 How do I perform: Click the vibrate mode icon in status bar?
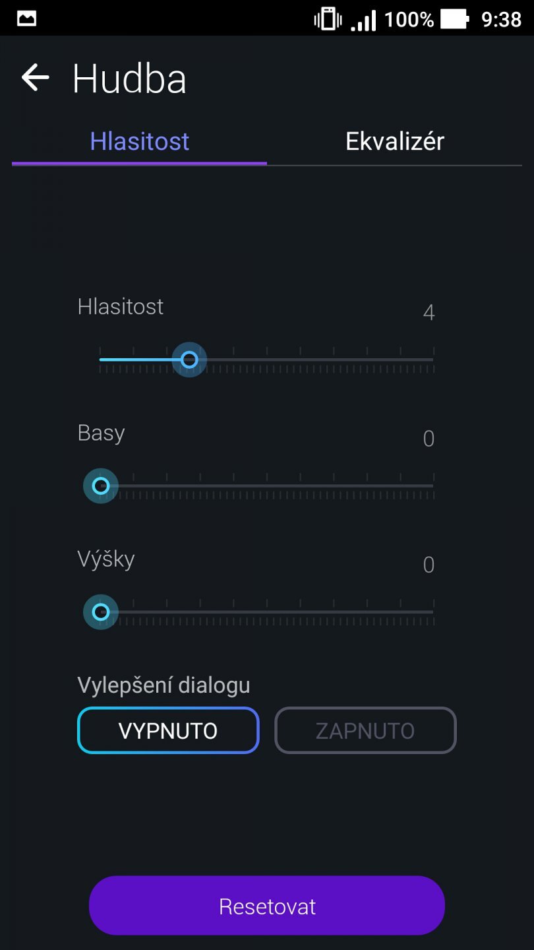(x=326, y=19)
